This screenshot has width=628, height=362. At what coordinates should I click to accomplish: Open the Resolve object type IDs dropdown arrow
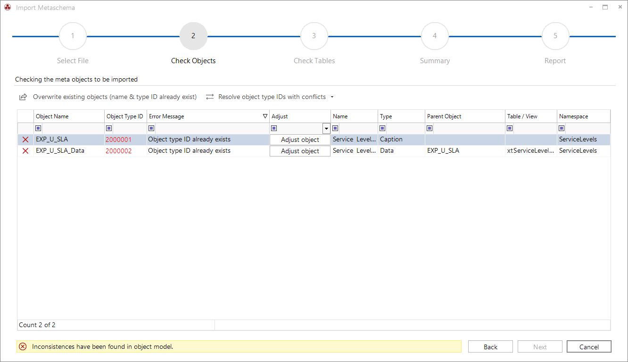pyautogui.click(x=332, y=97)
